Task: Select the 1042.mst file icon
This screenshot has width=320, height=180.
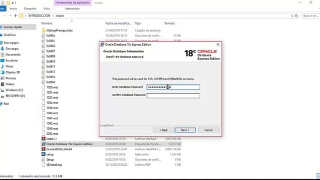Action: [43, 123]
